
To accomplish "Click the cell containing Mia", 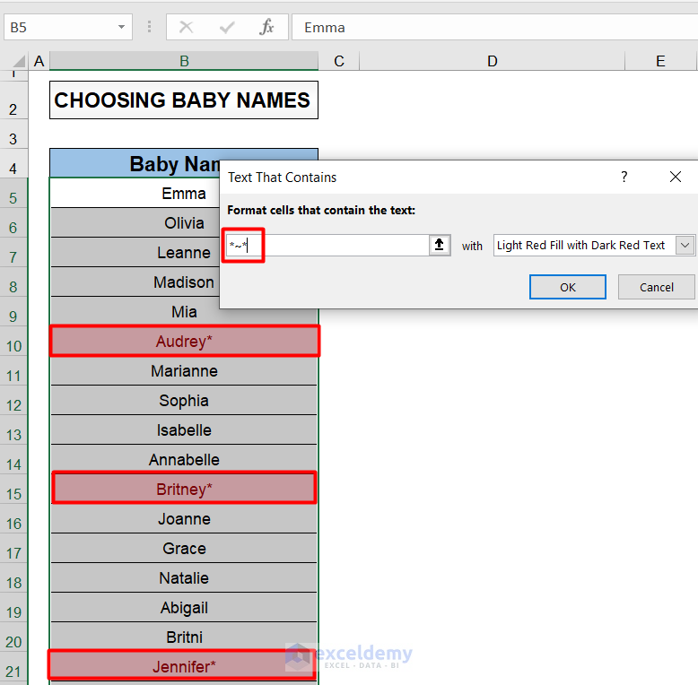I will (184, 312).
